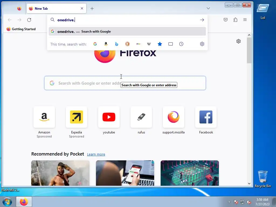Open the Pocket story with phone image

click(125, 173)
